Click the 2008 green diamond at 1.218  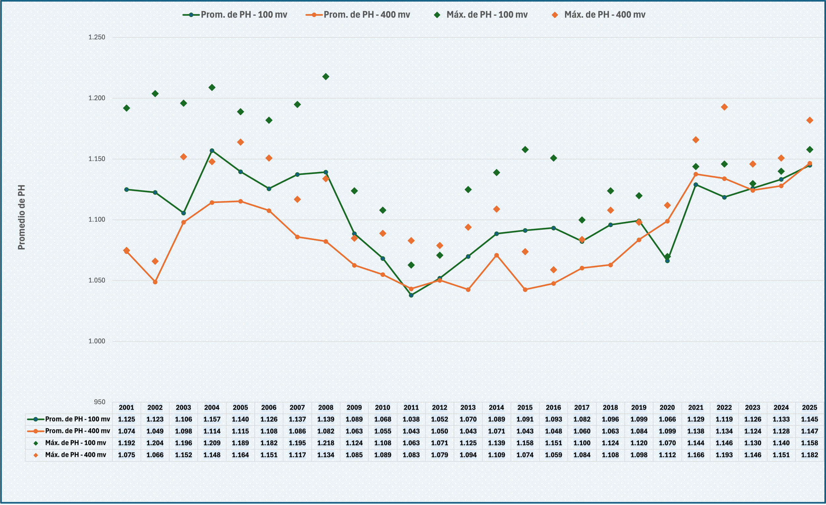tap(325, 77)
